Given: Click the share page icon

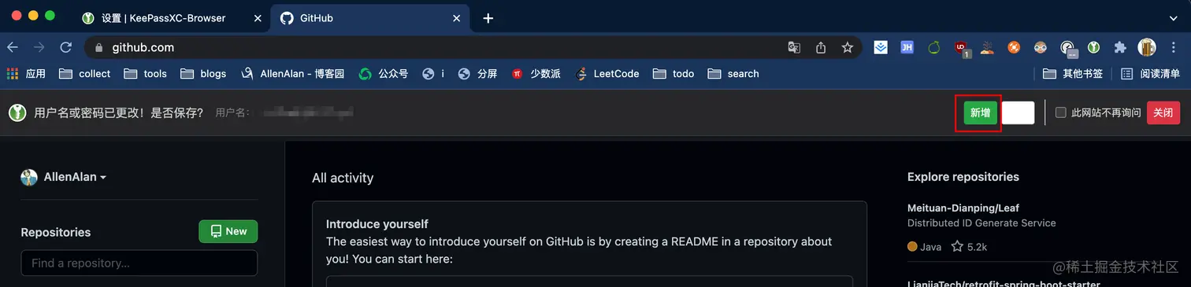Looking at the screenshot, I should [x=821, y=47].
